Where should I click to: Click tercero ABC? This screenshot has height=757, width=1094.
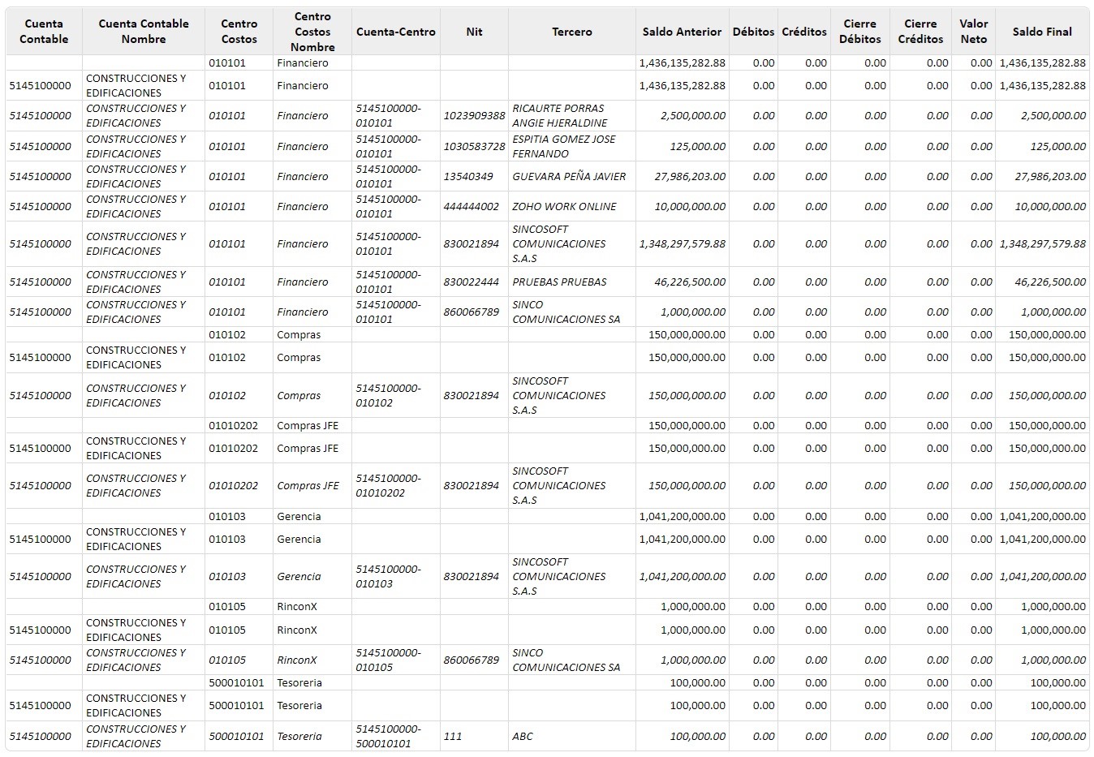point(523,736)
